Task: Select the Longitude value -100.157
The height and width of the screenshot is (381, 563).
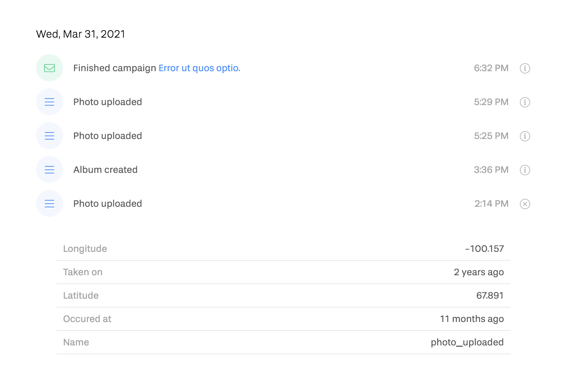Action: coord(484,249)
